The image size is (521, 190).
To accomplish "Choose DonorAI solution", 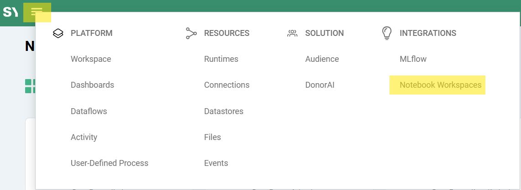I will [x=320, y=85].
